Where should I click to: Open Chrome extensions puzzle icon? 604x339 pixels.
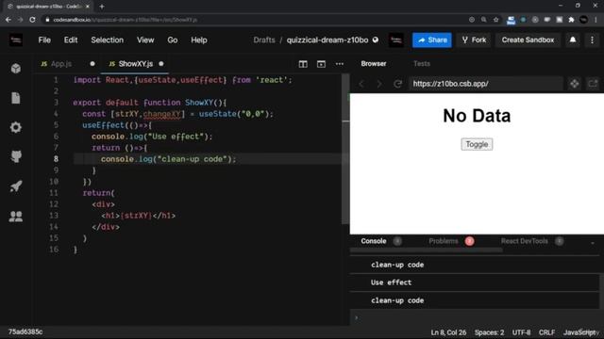571,20
